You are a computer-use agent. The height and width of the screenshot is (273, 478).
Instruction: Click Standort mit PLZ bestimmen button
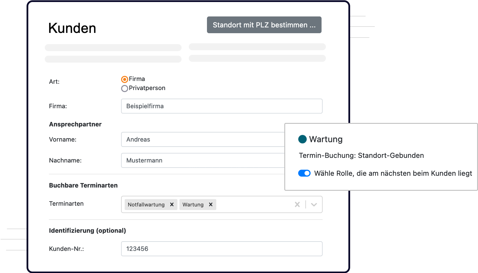[x=264, y=25]
